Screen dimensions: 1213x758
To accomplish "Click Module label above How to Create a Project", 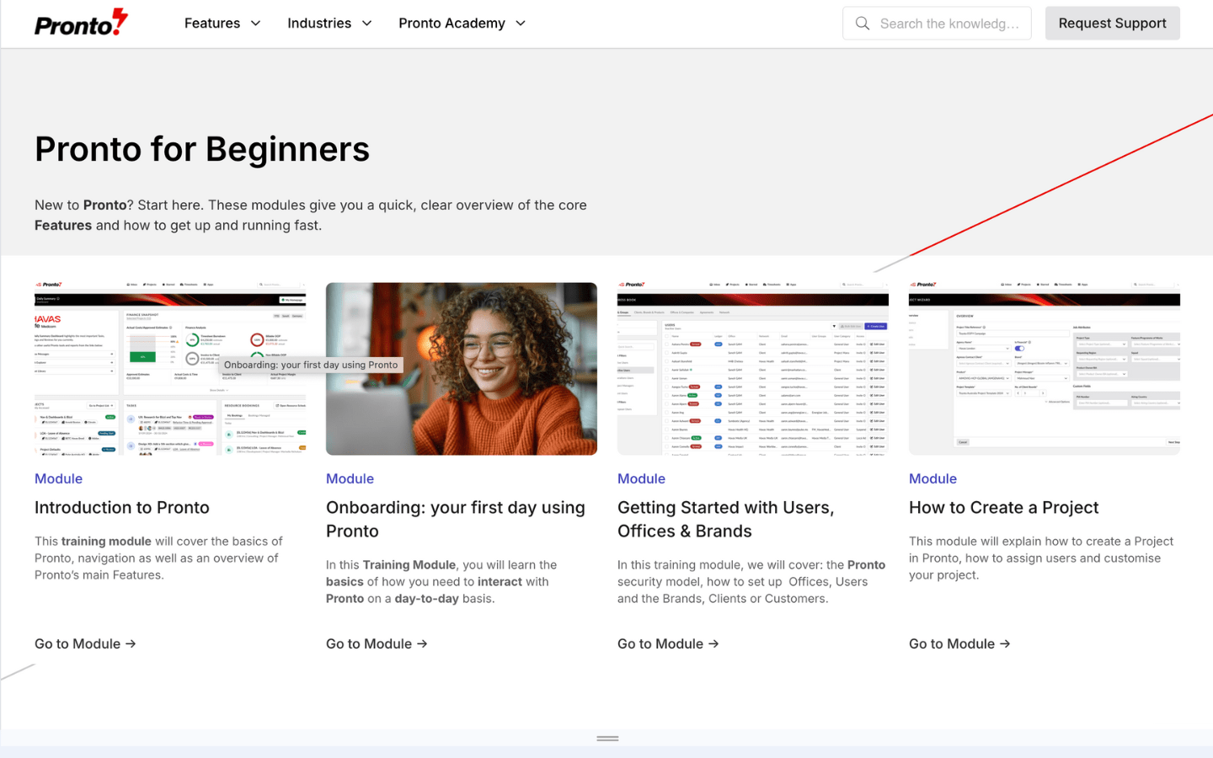I will pos(932,478).
